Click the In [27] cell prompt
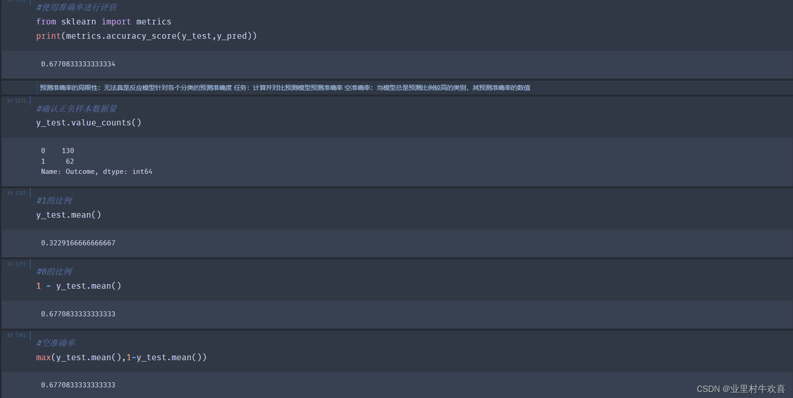 coord(18,101)
